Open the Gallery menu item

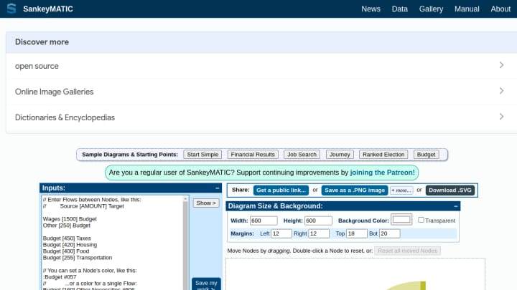coord(431,9)
